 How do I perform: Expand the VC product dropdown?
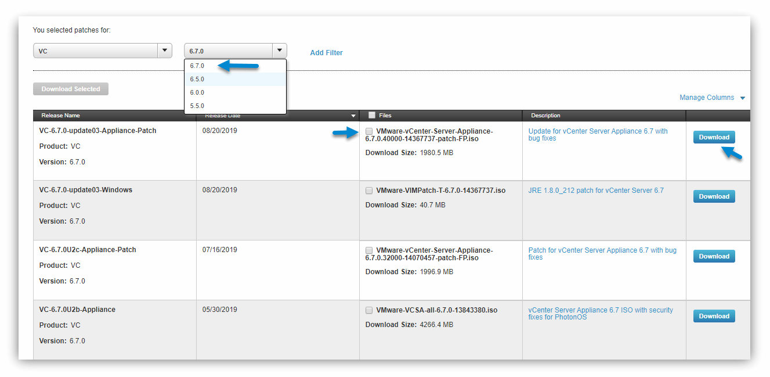(x=164, y=51)
